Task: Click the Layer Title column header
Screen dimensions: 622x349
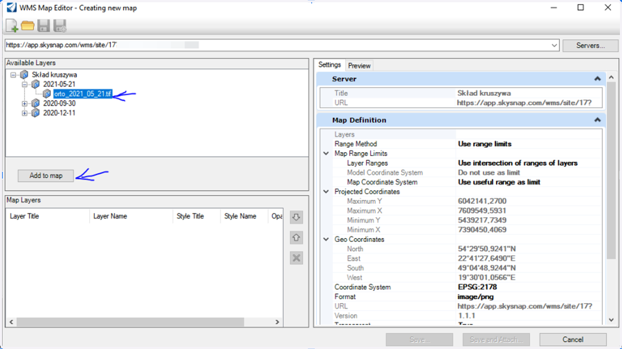Action: [x=48, y=216]
